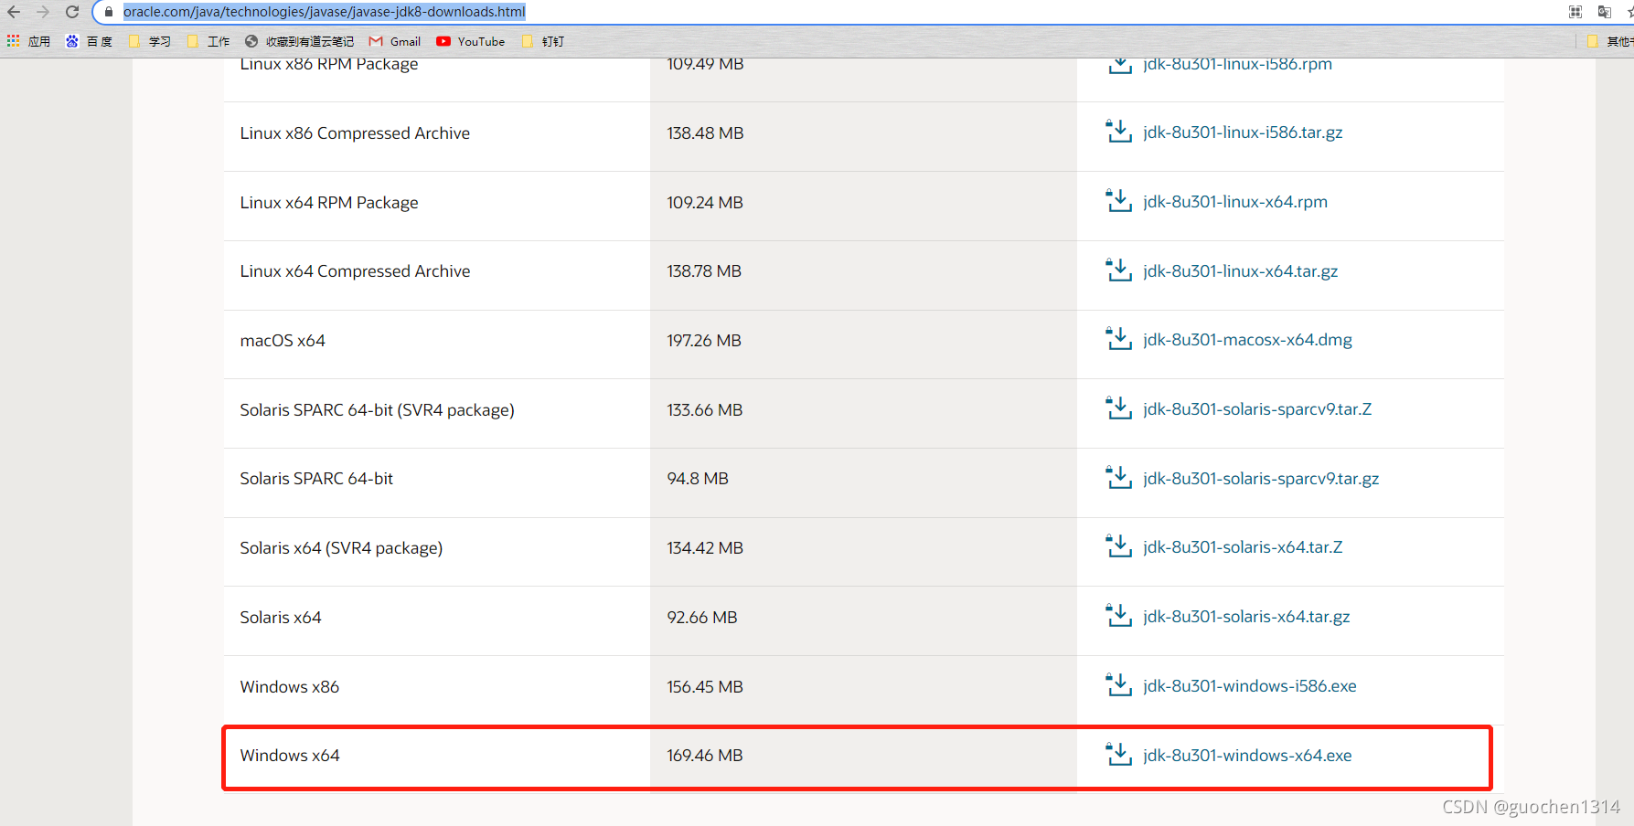
Task: Click download icon for linux-i586.tar.gz
Action: [x=1119, y=132]
